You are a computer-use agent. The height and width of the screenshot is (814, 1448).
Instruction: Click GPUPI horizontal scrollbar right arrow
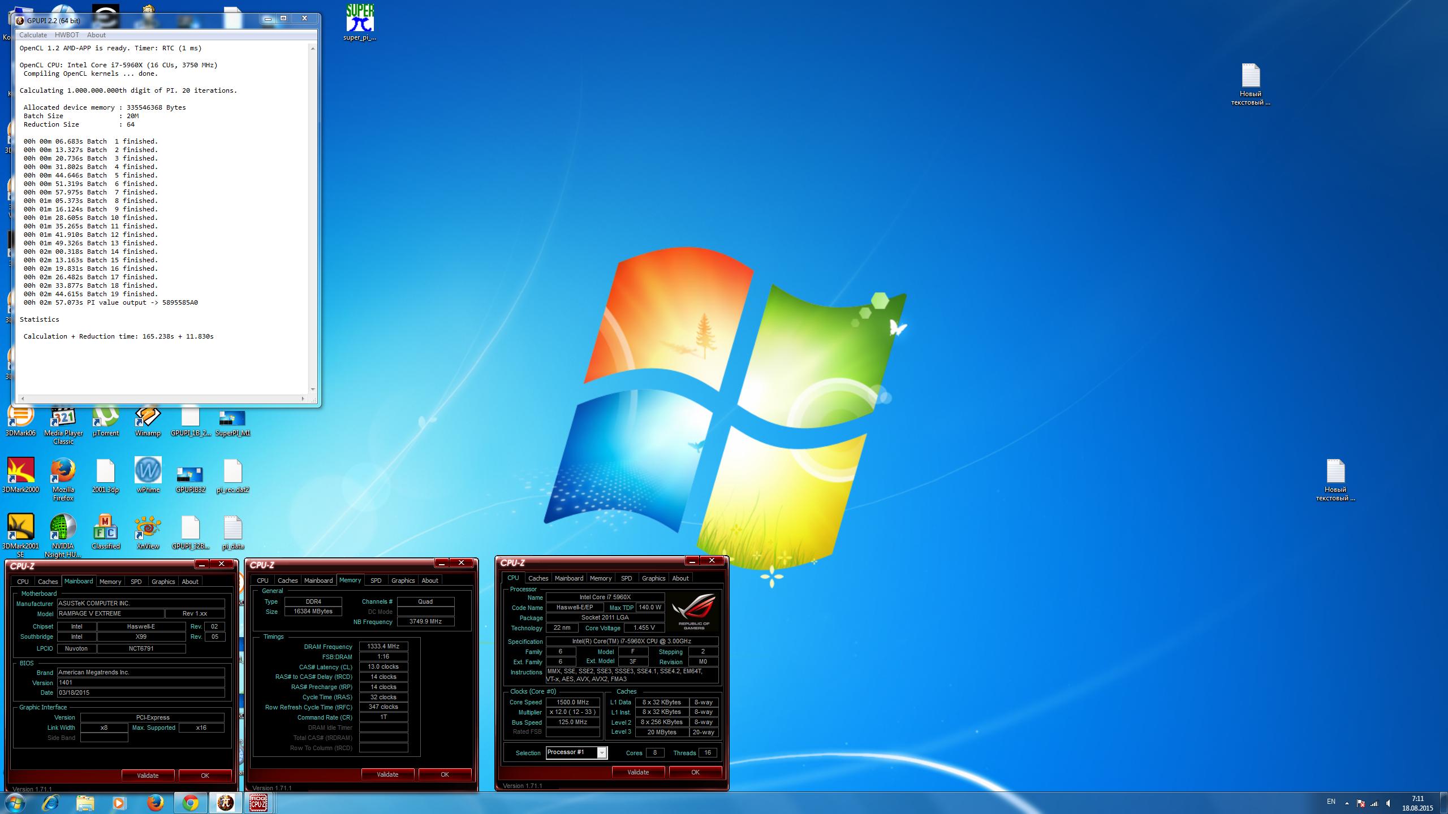(304, 399)
